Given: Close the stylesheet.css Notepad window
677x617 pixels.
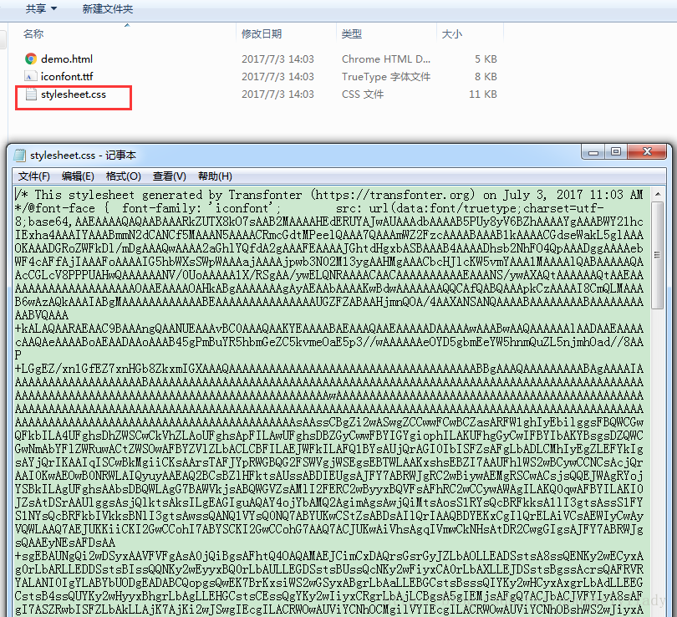Looking at the screenshot, I should click(x=647, y=152).
